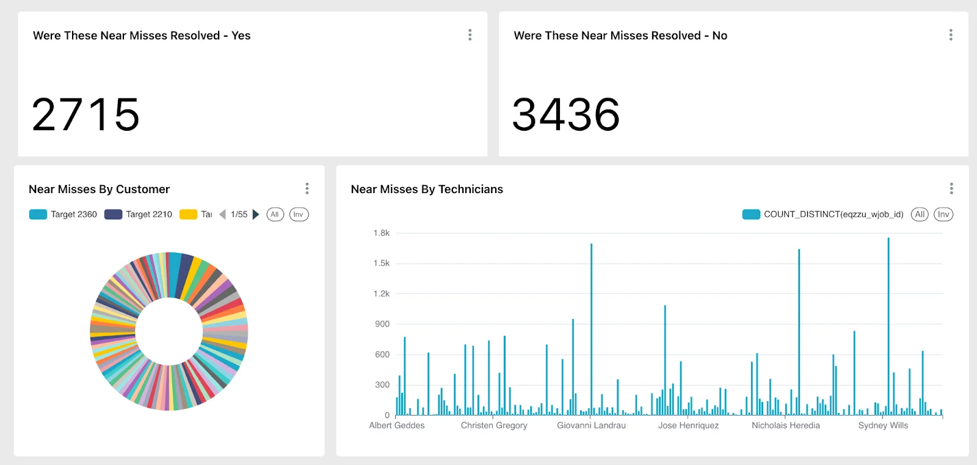Open options menu for Near Misses By Technicians

pyautogui.click(x=951, y=188)
